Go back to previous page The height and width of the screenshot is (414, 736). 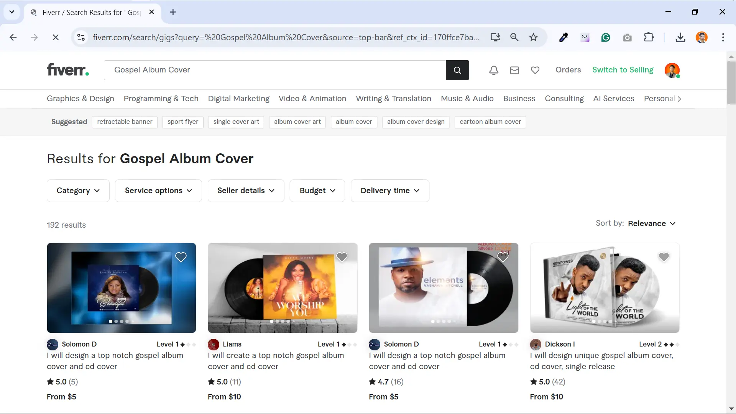[13, 37]
